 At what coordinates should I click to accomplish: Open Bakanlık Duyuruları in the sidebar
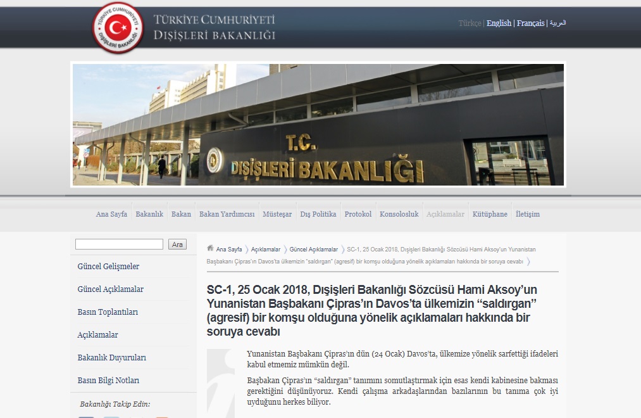111,358
